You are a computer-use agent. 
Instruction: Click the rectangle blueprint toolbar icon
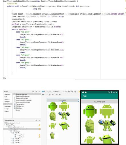click(x=47, y=95)
